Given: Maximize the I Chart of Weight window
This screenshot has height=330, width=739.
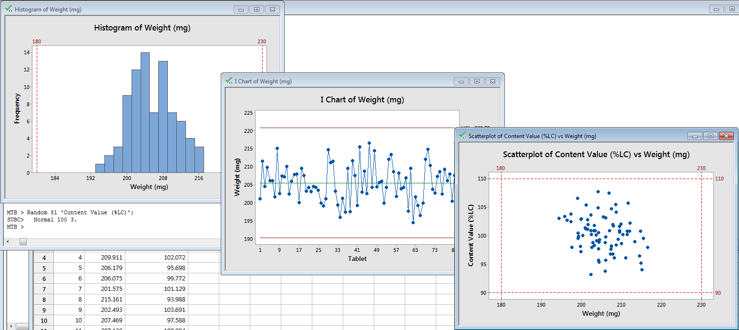Looking at the screenshot, I should (x=477, y=81).
